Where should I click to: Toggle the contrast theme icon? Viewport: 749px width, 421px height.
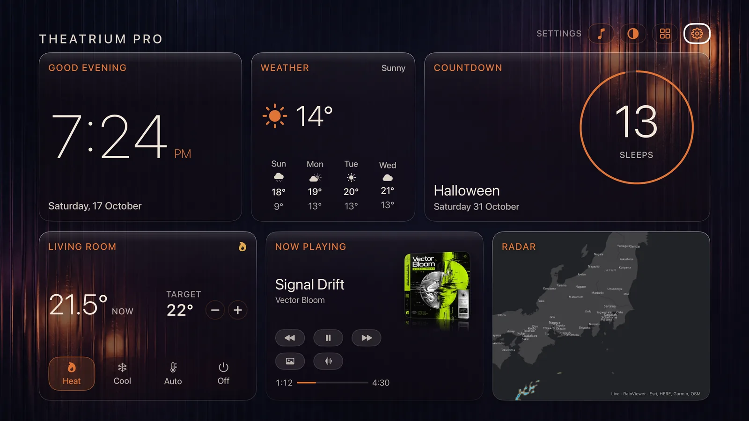(x=633, y=34)
